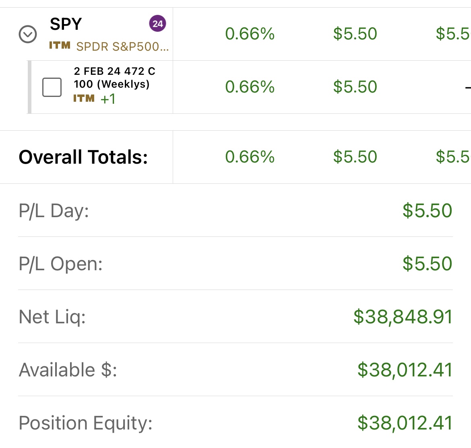Tap the Position Equity amount
This screenshot has height=448, width=471.
pyautogui.click(x=405, y=423)
